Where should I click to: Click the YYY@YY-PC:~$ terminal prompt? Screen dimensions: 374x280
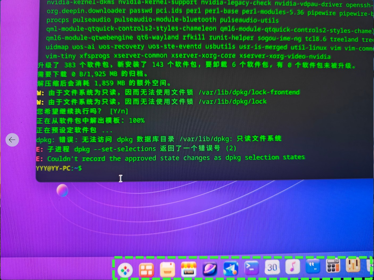(x=59, y=168)
